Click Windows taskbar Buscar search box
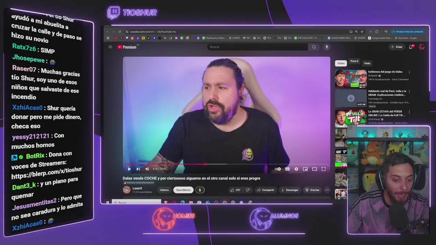The height and width of the screenshot is (245, 436). click(137, 202)
